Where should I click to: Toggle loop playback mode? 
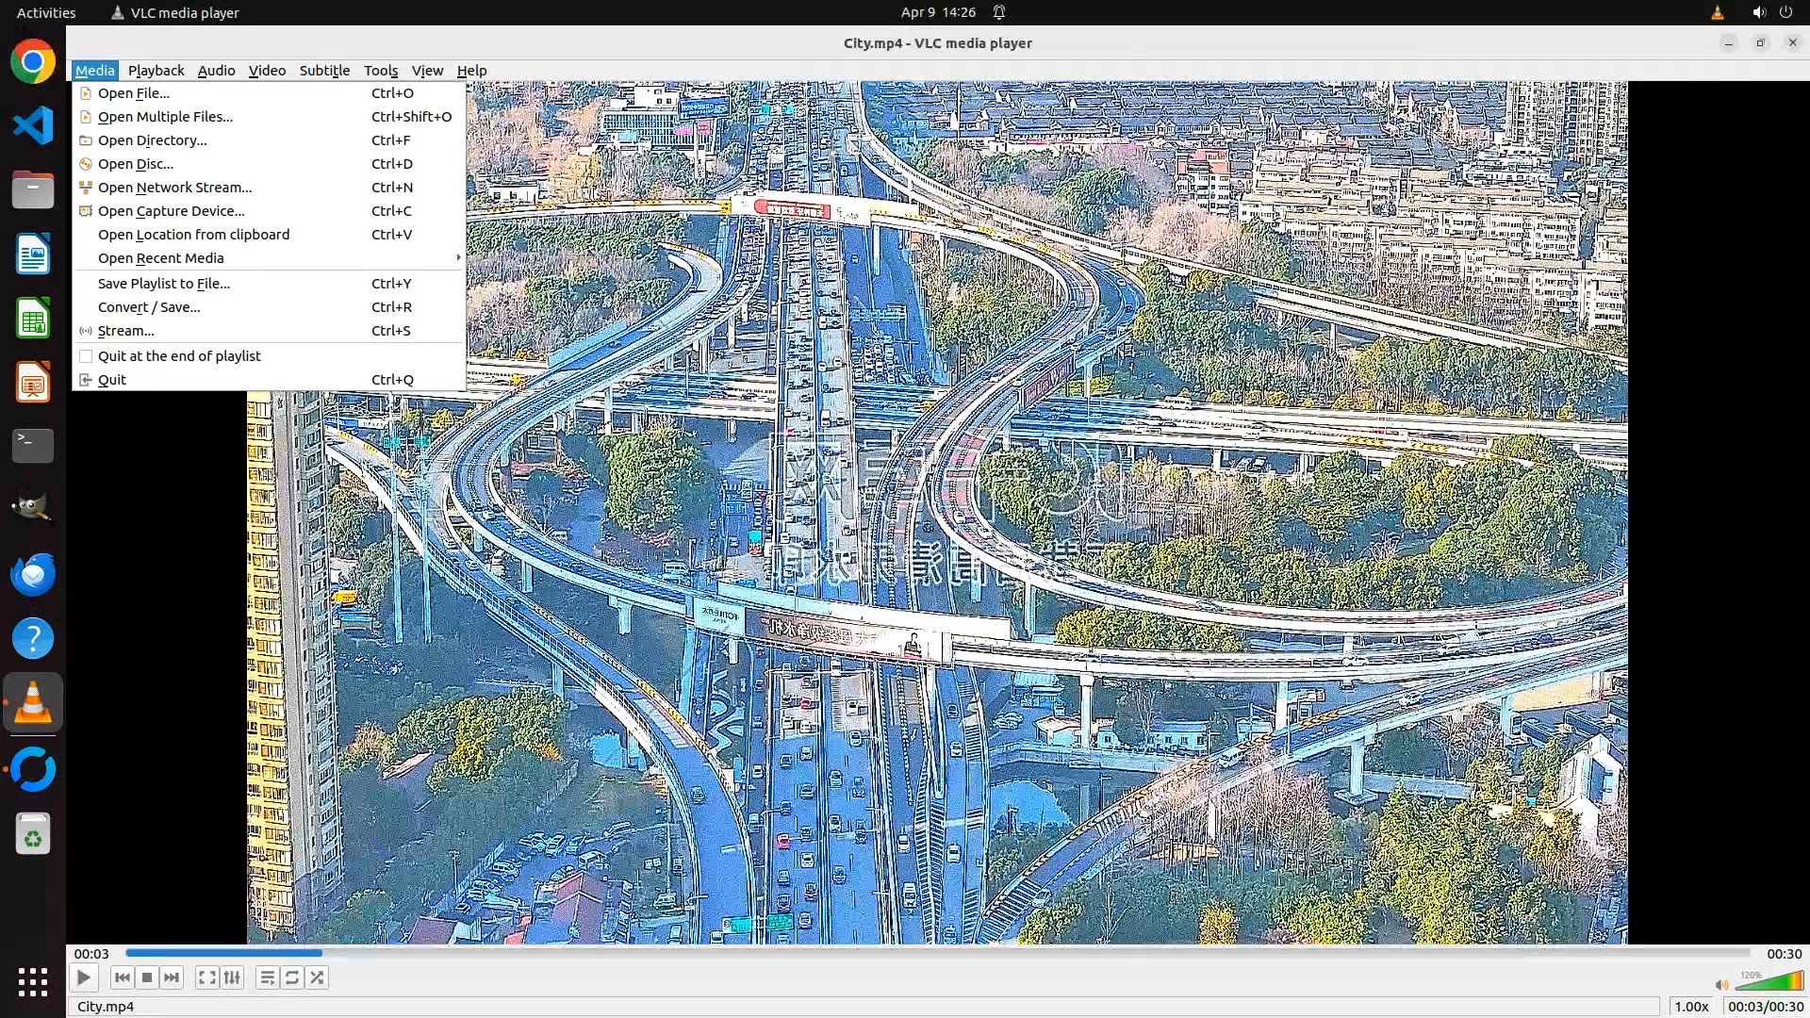click(x=292, y=977)
